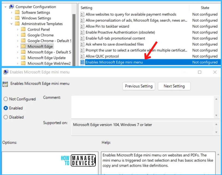Viewport: 222px width, 175px height.
Task: Expand the Software Settings node
Action: [11, 13]
